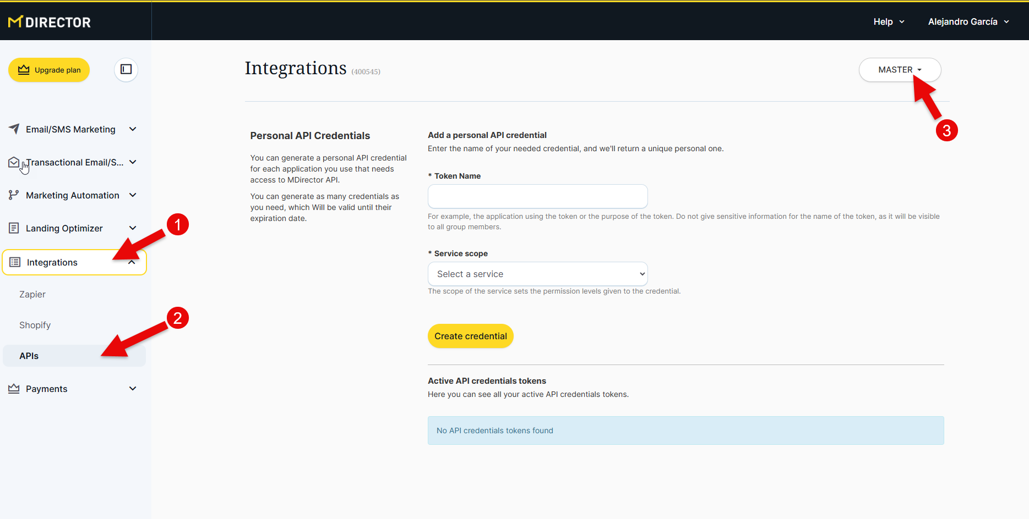Focus the Token Name input field
This screenshot has height=519, width=1029.
pos(537,196)
